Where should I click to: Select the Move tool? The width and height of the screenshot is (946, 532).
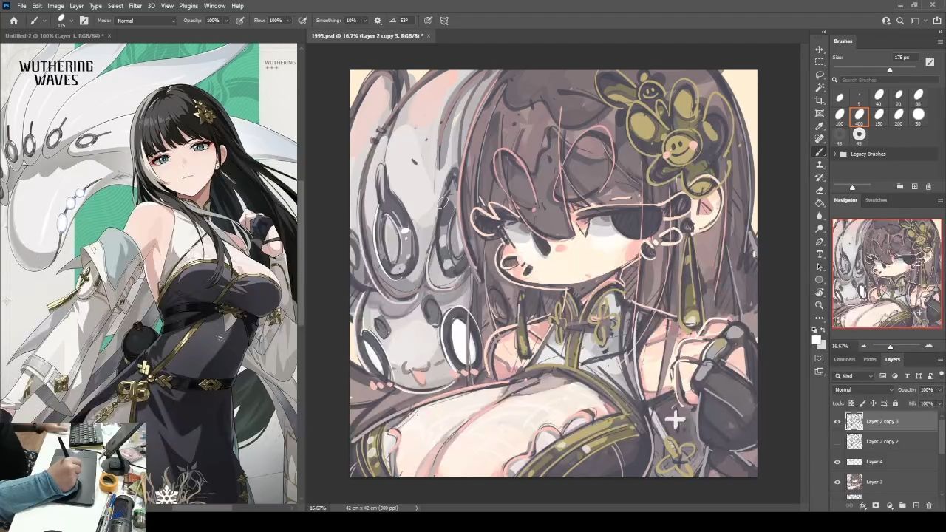point(820,49)
